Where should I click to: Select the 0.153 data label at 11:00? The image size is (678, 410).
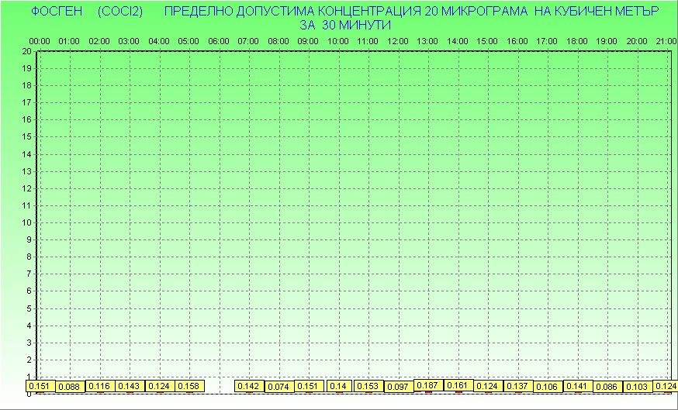click(368, 386)
